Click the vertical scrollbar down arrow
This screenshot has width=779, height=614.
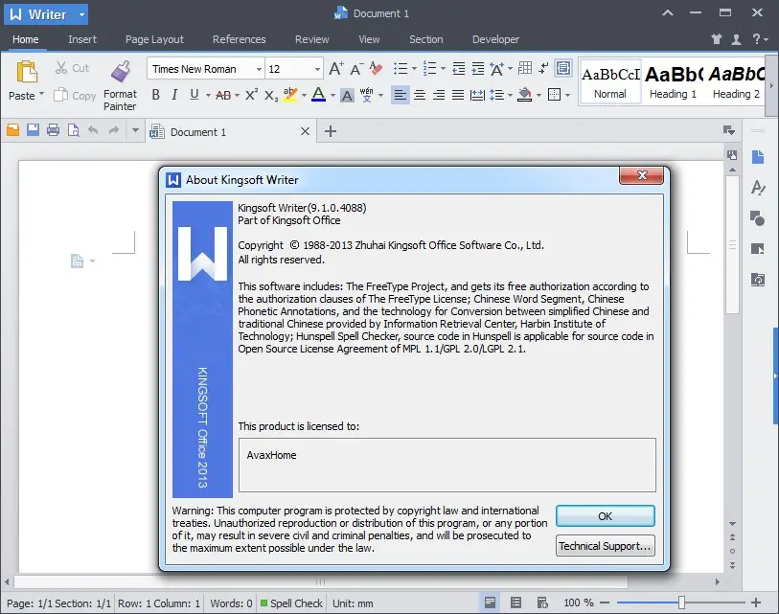[732, 524]
